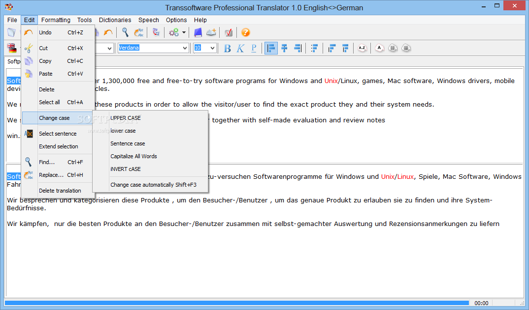Click the last gray speech bubble icon
529x310 pixels.
[x=406, y=48]
